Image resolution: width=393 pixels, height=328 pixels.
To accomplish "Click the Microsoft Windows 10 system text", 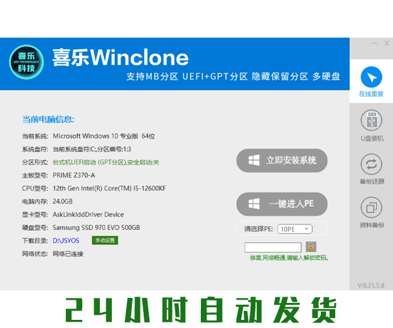I will click(104, 136).
